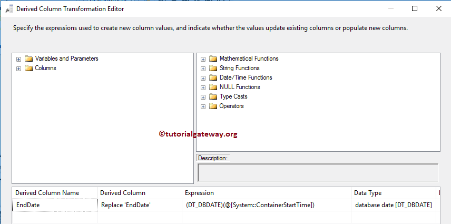This screenshot has width=451, height=224.
Task: Click the Description text box
Action: click(318, 173)
